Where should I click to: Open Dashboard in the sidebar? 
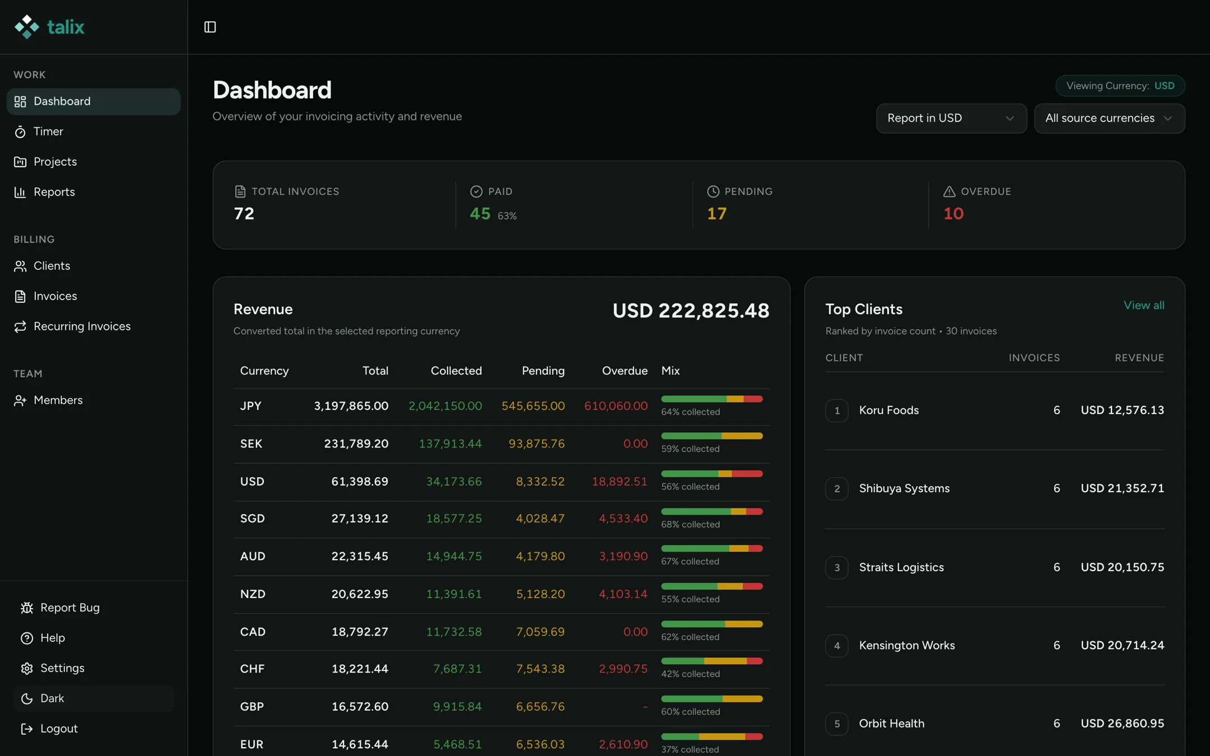[x=94, y=101]
